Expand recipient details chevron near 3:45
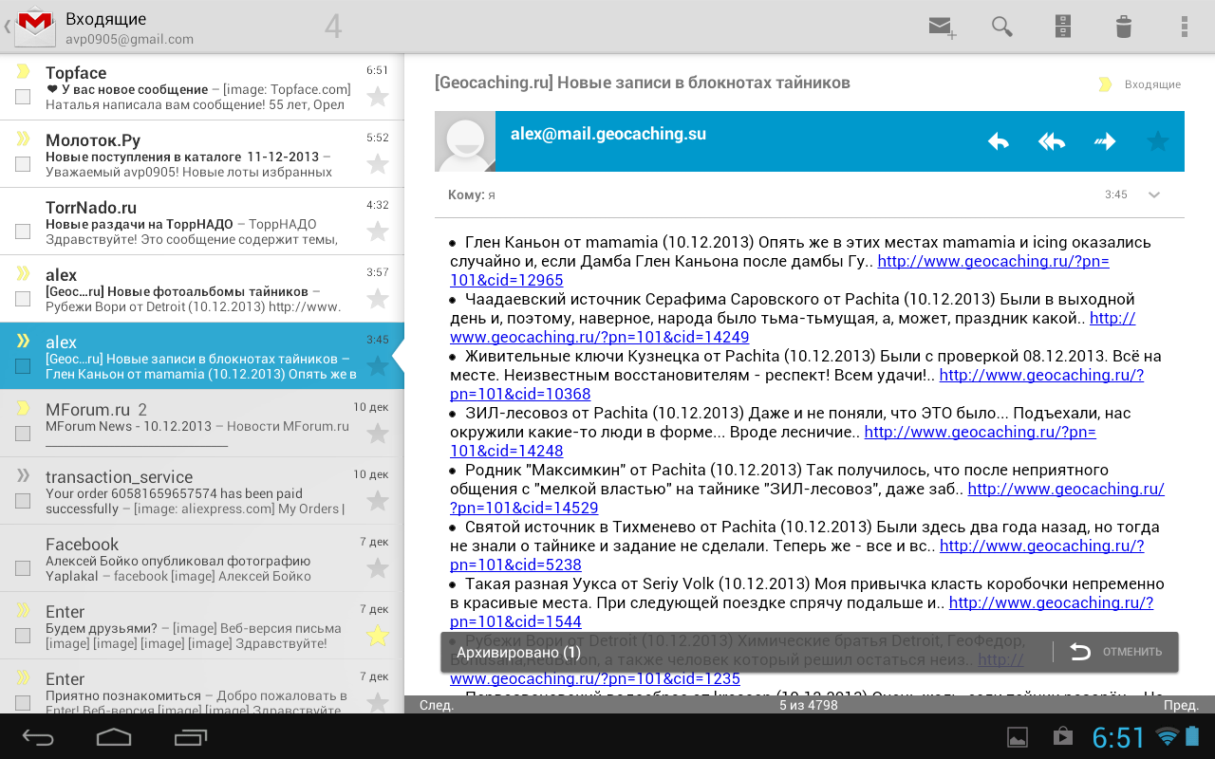The width and height of the screenshot is (1215, 759). coord(1154,194)
